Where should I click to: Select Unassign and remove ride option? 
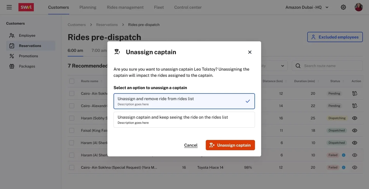point(184,101)
